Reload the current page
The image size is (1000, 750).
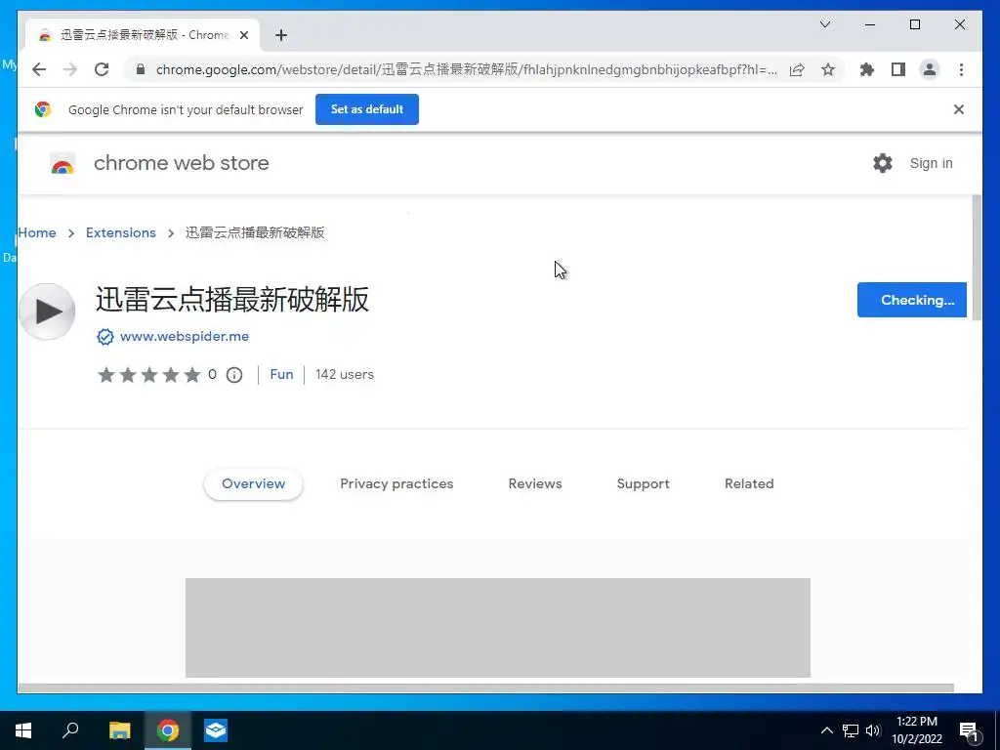coord(102,69)
